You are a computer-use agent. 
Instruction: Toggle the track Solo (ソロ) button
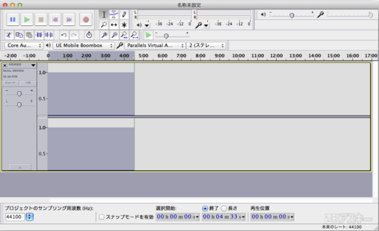(x=28, y=83)
